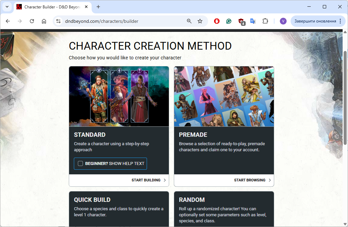The width and height of the screenshot is (348, 227).
Task: Click the red ad blocker extension icon
Action: [217, 21]
